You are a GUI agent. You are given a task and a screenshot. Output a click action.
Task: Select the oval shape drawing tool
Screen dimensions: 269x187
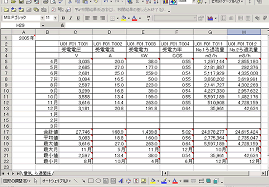[98, 181]
